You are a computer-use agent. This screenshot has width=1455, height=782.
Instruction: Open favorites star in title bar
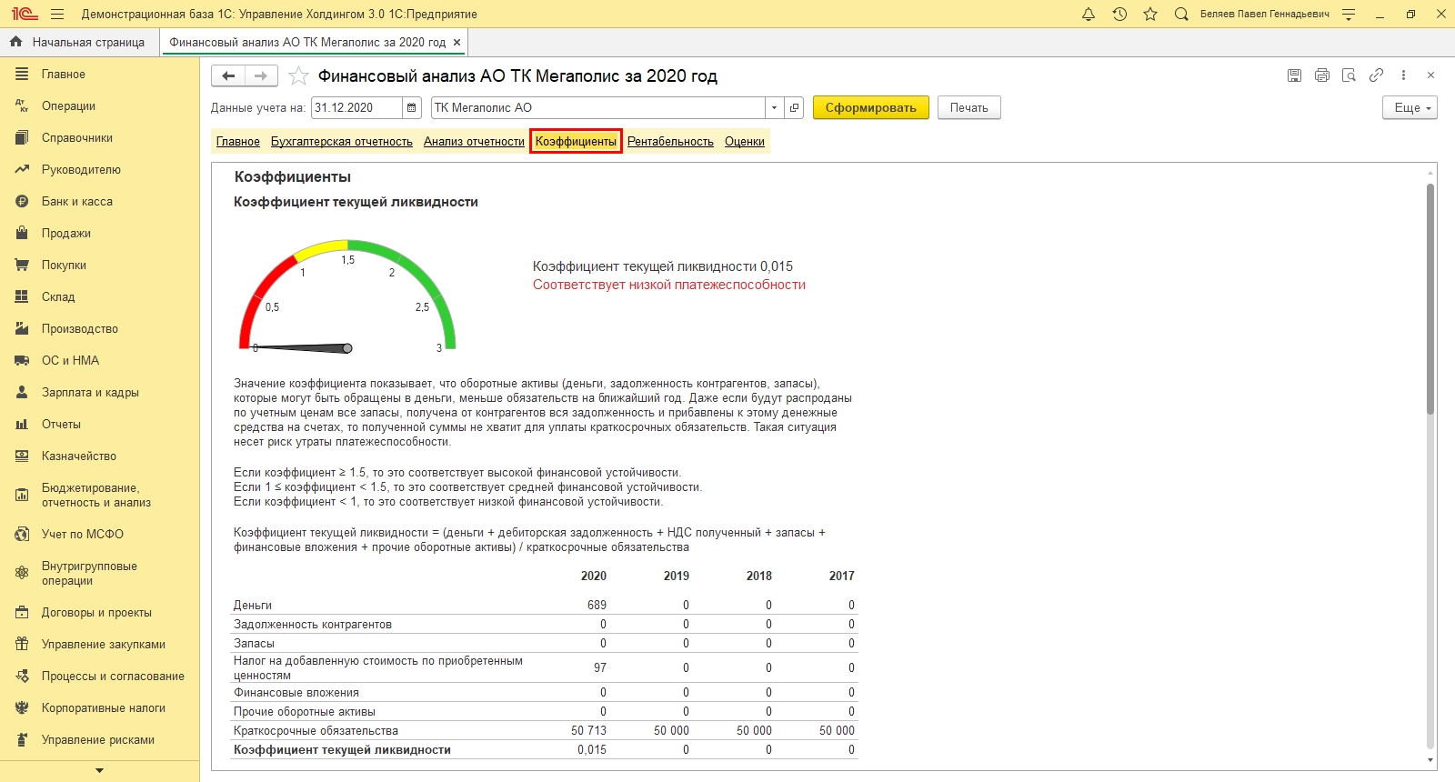pos(1150,15)
